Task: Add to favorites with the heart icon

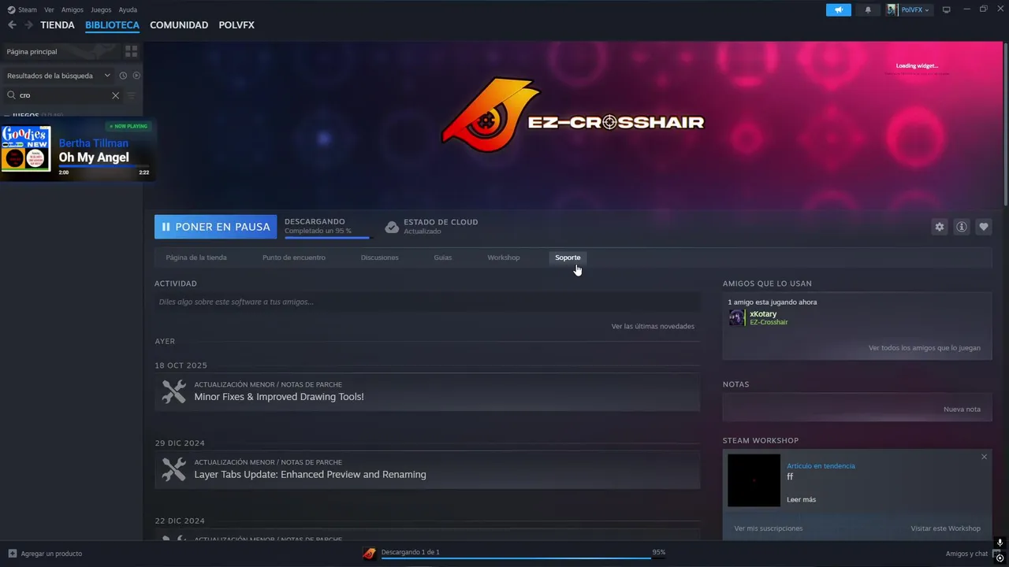Action: [x=983, y=227]
